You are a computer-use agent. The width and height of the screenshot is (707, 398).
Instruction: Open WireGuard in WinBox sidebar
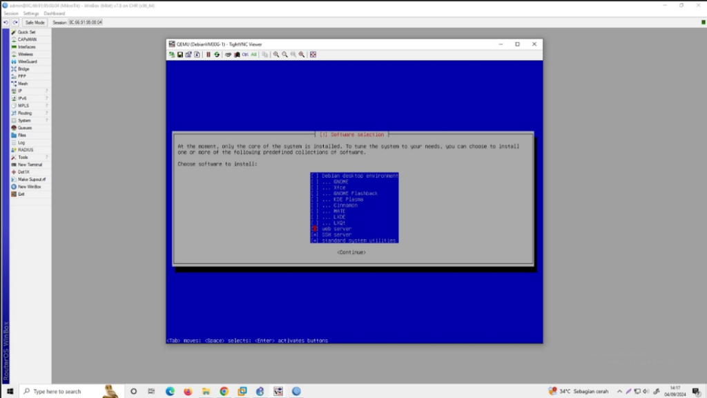[x=27, y=61]
